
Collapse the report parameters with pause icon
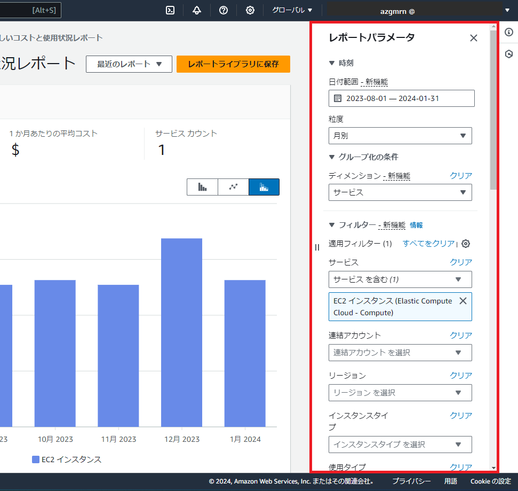coord(317,247)
